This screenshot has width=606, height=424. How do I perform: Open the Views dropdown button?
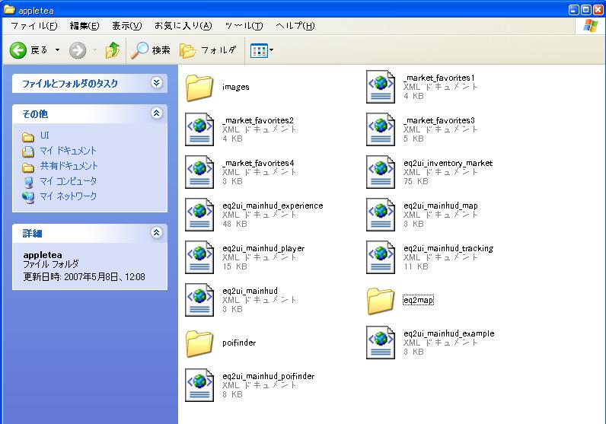(x=262, y=50)
